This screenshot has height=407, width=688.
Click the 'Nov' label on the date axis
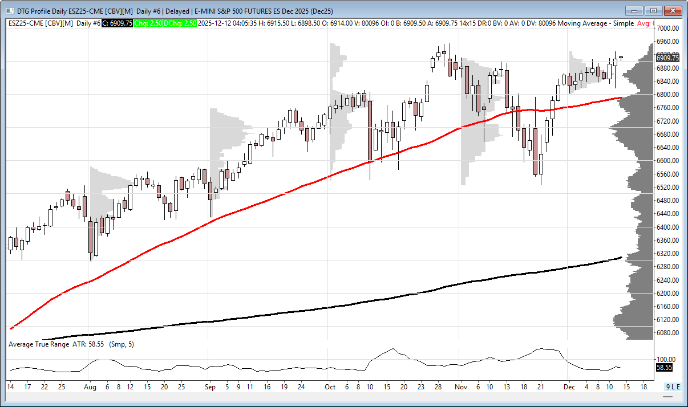click(x=461, y=386)
